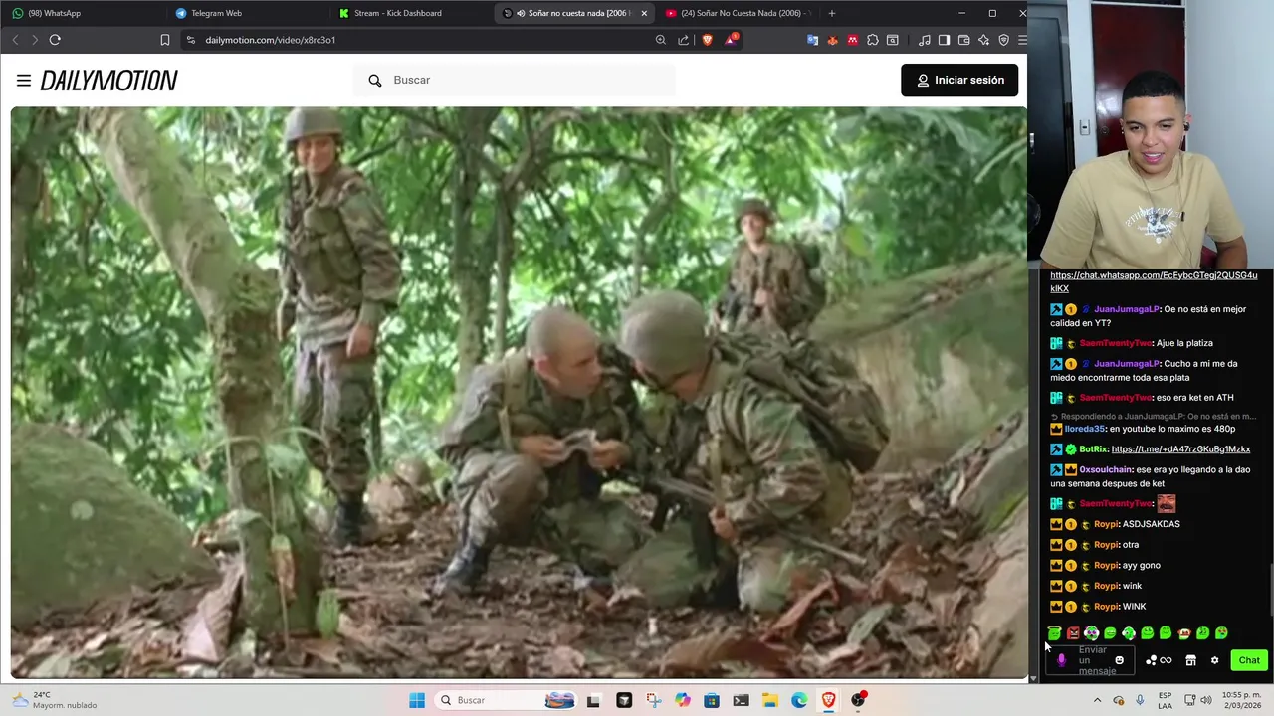Open the extensions puzzle-piece menu
This screenshot has width=1274, height=716.
[x=872, y=40]
